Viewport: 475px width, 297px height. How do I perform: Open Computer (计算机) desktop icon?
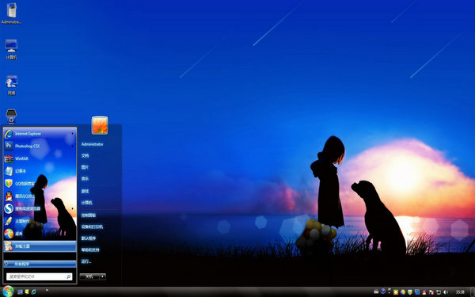click(x=11, y=49)
